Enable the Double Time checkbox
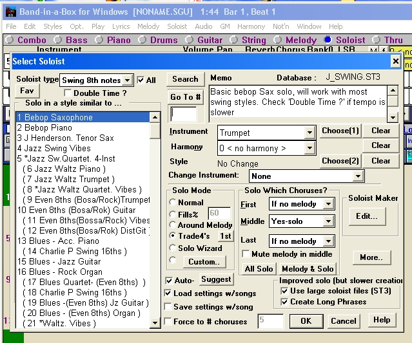The height and width of the screenshot is (343, 412). point(68,93)
